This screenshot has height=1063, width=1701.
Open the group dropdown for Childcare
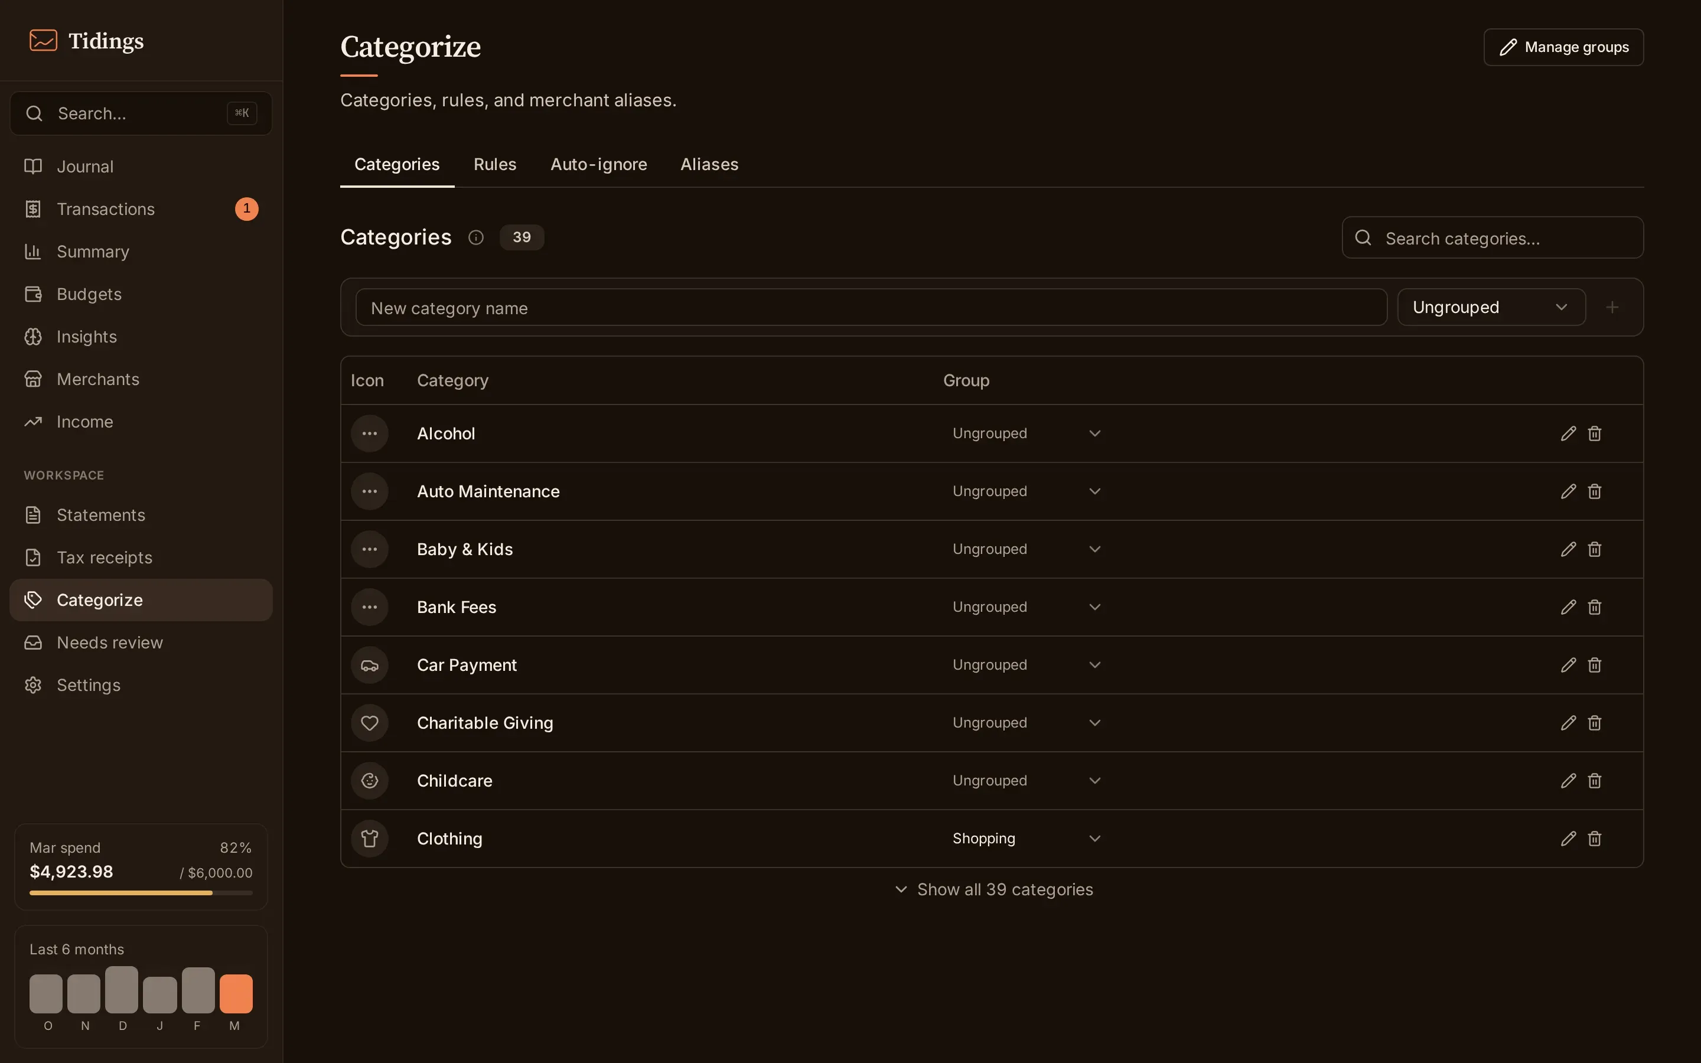[1027, 780]
